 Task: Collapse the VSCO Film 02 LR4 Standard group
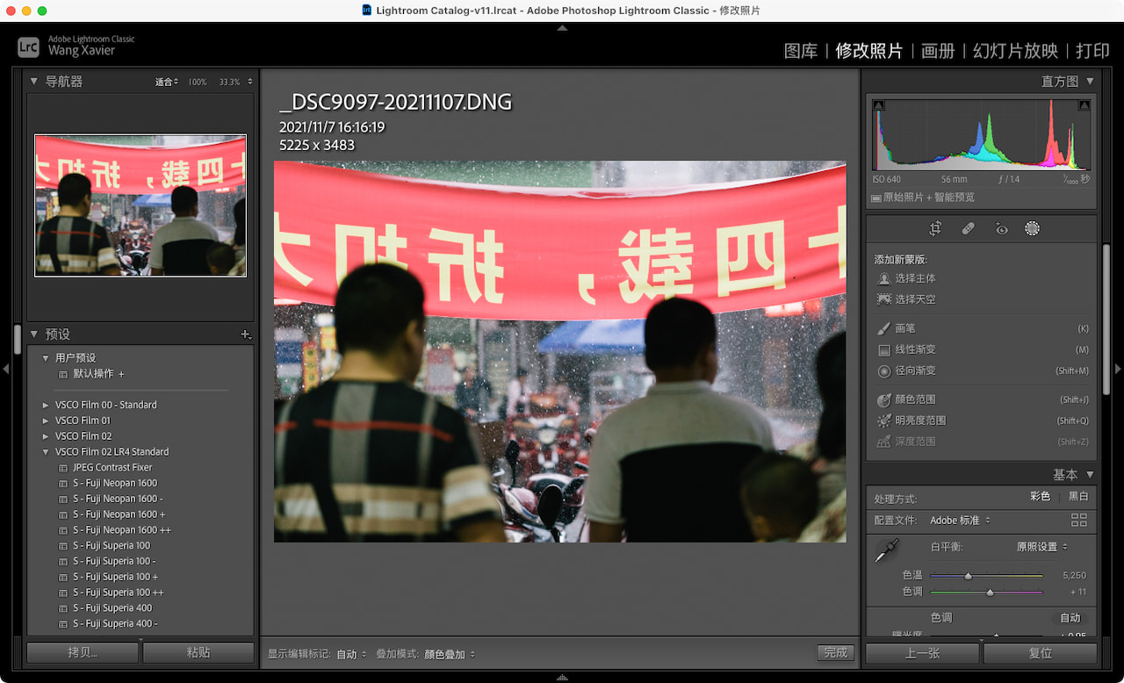pyautogui.click(x=45, y=451)
